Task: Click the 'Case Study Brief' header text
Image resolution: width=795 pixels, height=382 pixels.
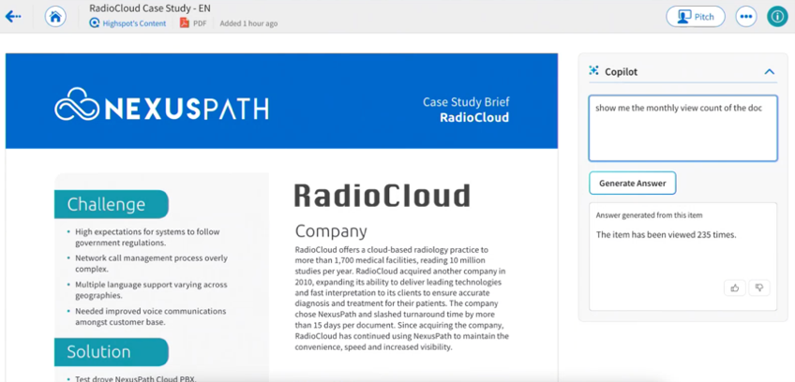Action: [x=466, y=102]
